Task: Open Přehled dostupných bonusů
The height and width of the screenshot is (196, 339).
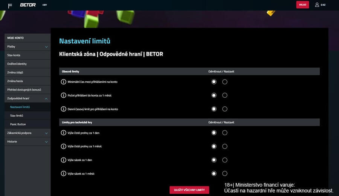Action: (x=27, y=90)
